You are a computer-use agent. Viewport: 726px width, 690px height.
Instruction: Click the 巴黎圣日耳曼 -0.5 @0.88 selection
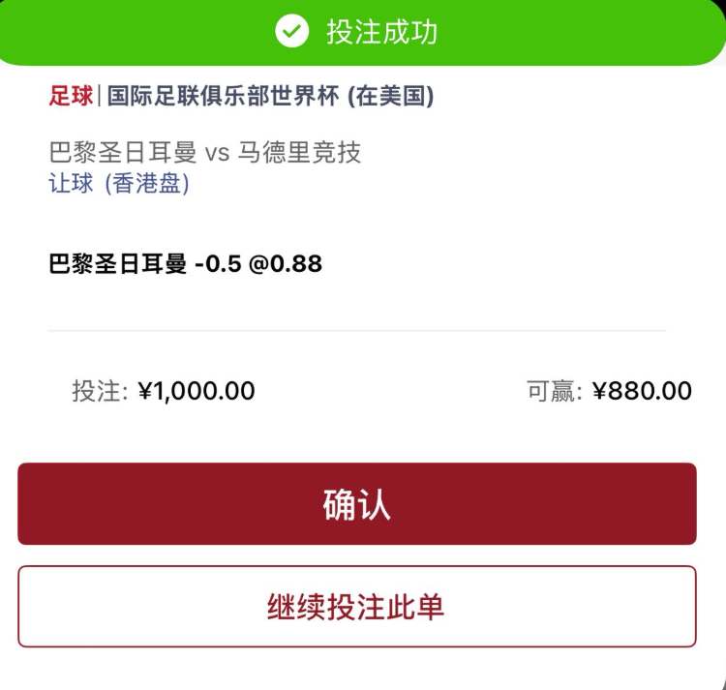click(185, 264)
